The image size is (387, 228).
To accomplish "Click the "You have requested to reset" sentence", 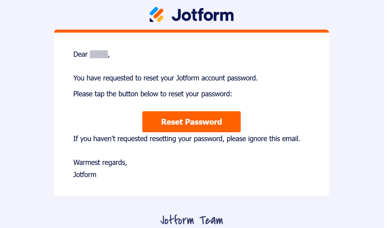I will pyautogui.click(x=165, y=78).
